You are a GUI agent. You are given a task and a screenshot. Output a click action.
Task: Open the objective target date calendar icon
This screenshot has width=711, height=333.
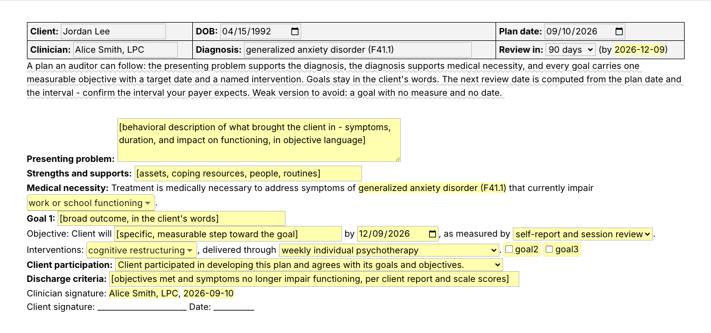(x=433, y=234)
